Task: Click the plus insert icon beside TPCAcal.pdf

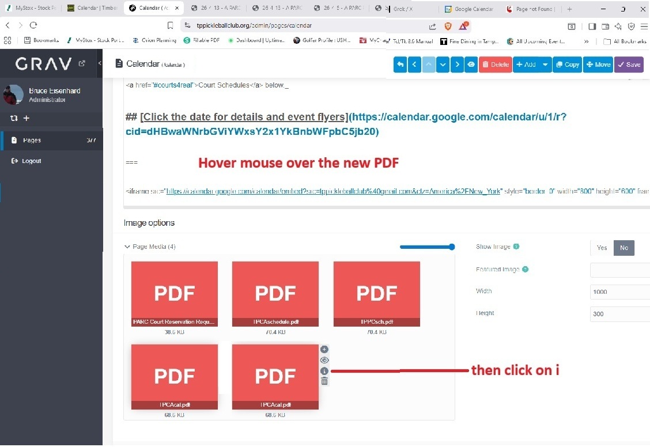Action: coord(324,349)
